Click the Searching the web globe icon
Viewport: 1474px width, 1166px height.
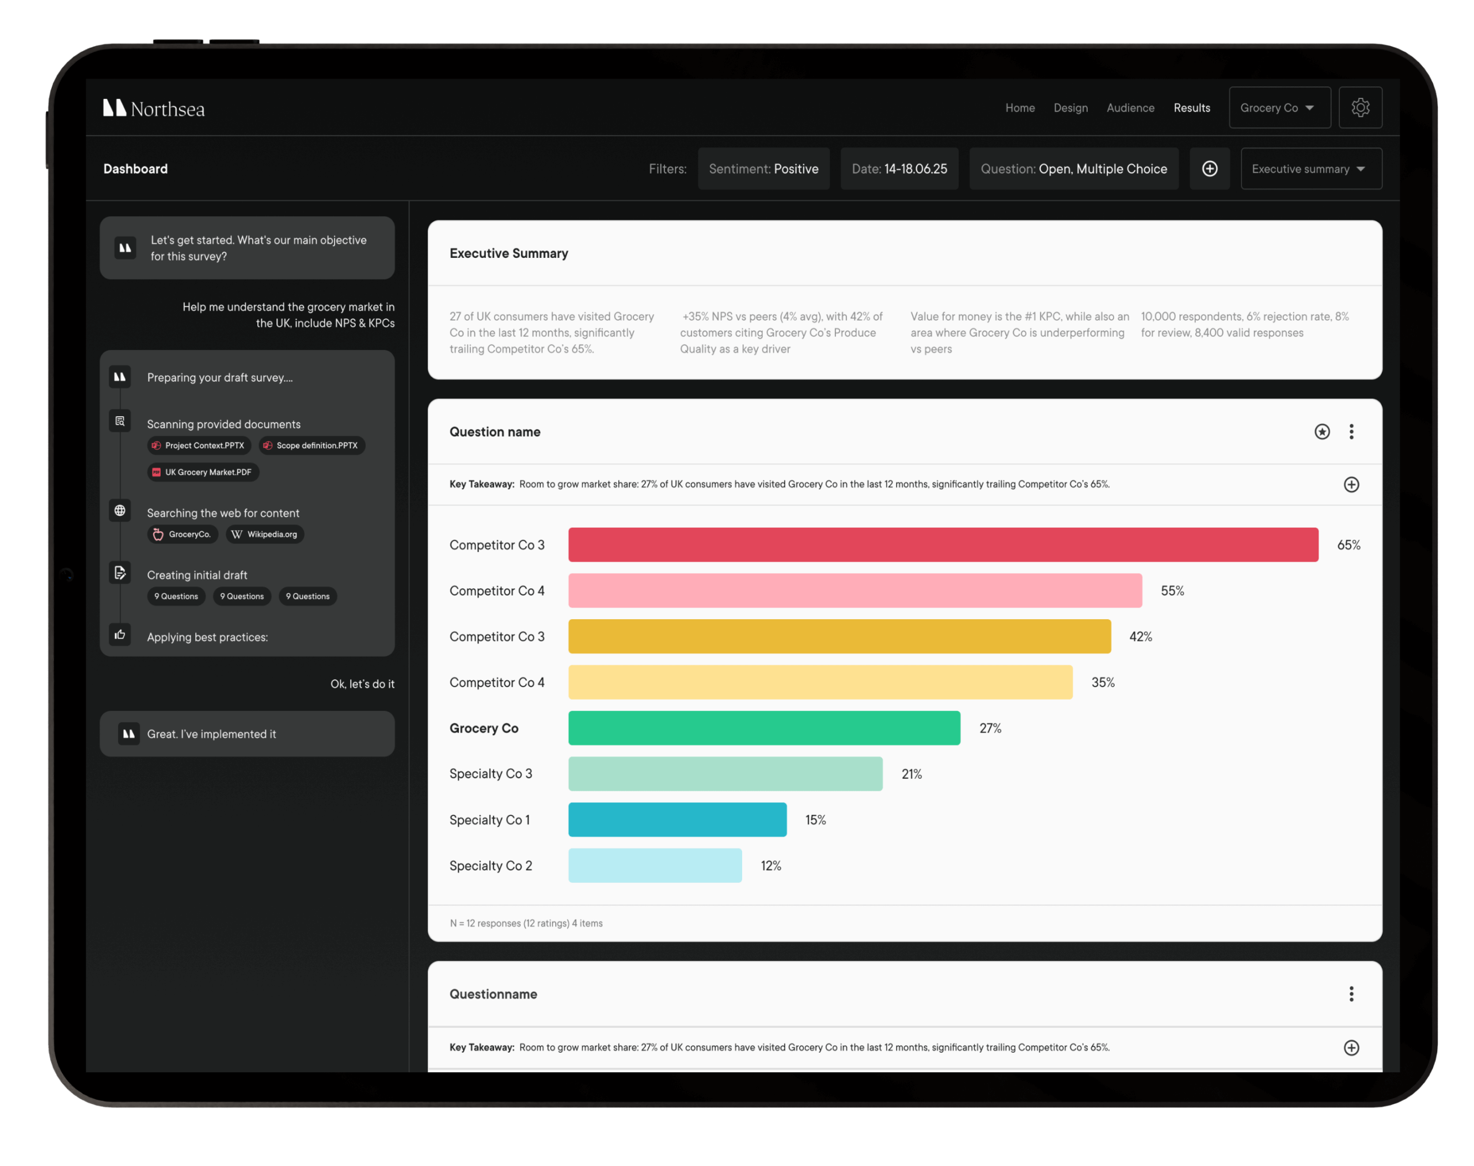point(120,510)
